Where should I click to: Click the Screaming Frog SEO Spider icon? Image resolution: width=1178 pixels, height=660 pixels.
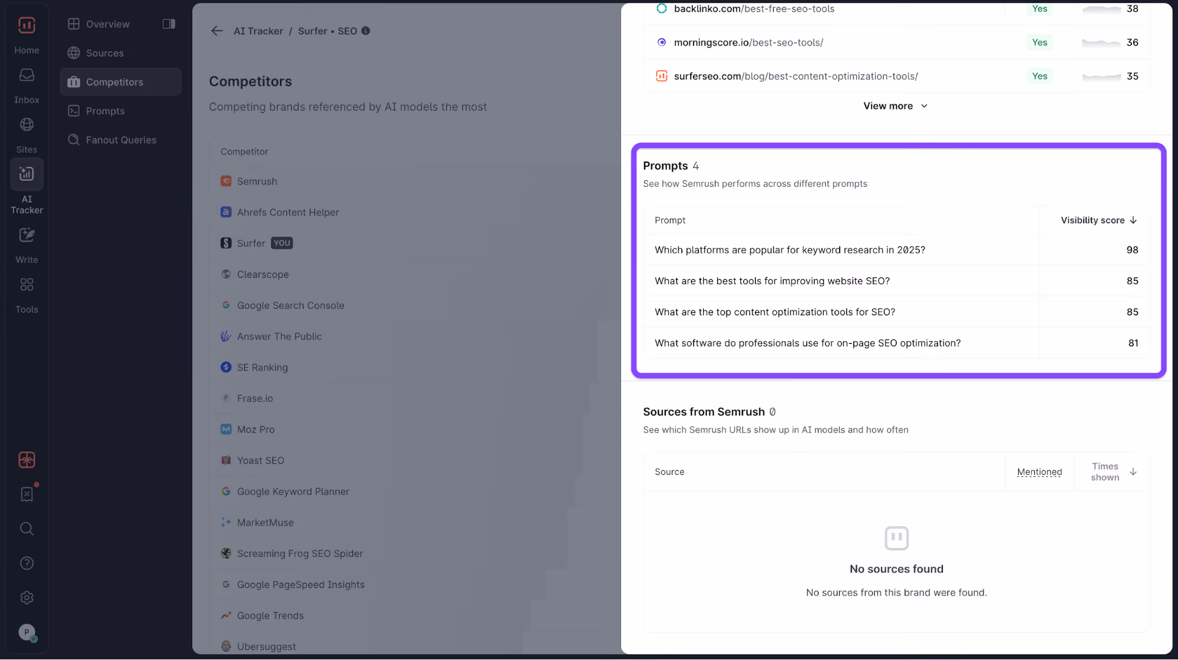tap(226, 553)
